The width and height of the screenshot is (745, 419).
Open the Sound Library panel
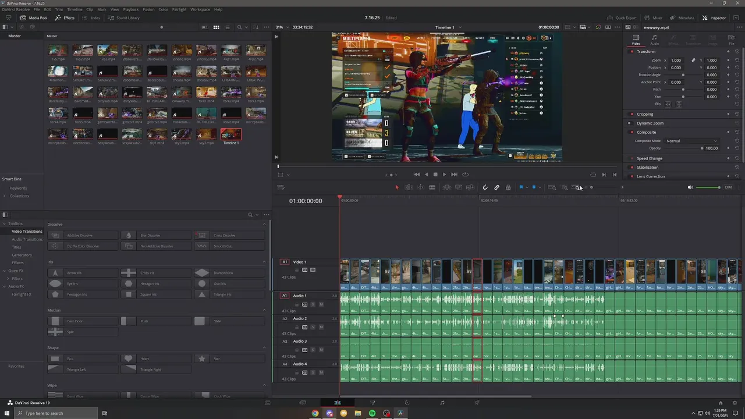click(123, 18)
